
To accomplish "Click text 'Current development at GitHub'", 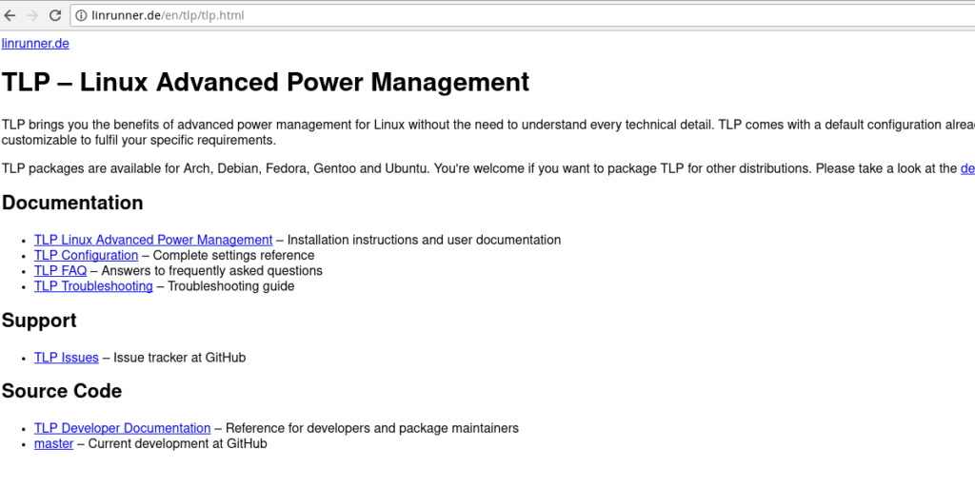I will 178,444.
